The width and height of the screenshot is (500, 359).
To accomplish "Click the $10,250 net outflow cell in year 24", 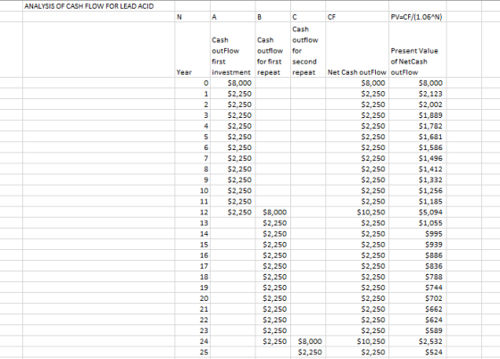I will 357,341.
